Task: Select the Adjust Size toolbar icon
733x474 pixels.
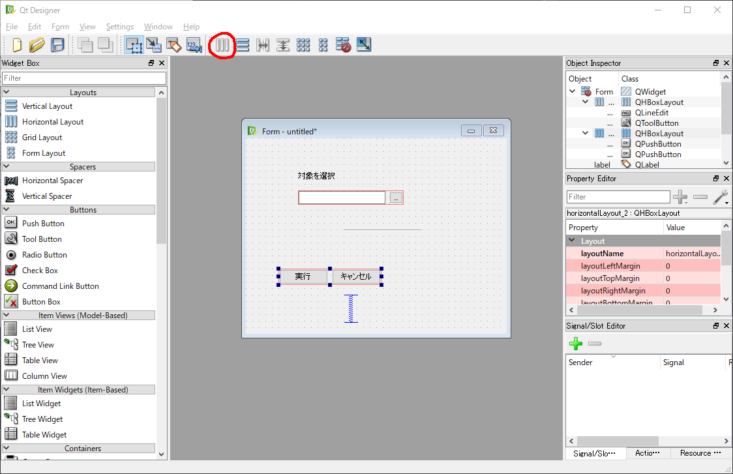Action: tap(364, 45)
